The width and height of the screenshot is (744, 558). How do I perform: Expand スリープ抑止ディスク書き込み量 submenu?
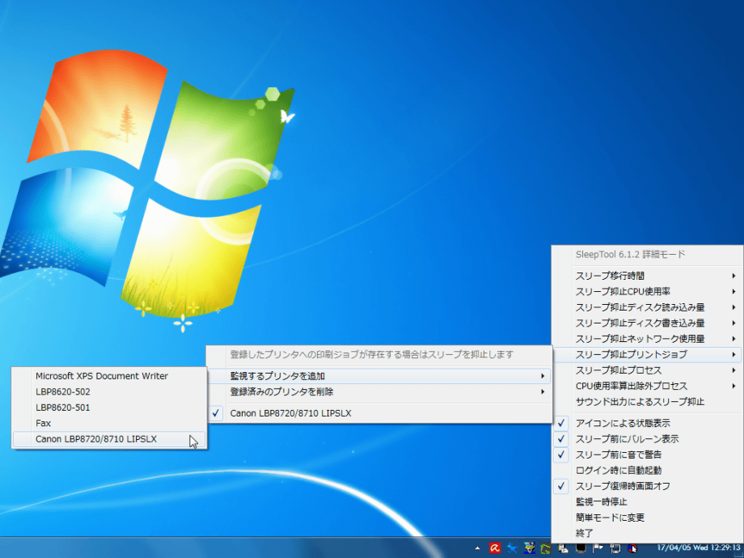click(x=647, y=323)
